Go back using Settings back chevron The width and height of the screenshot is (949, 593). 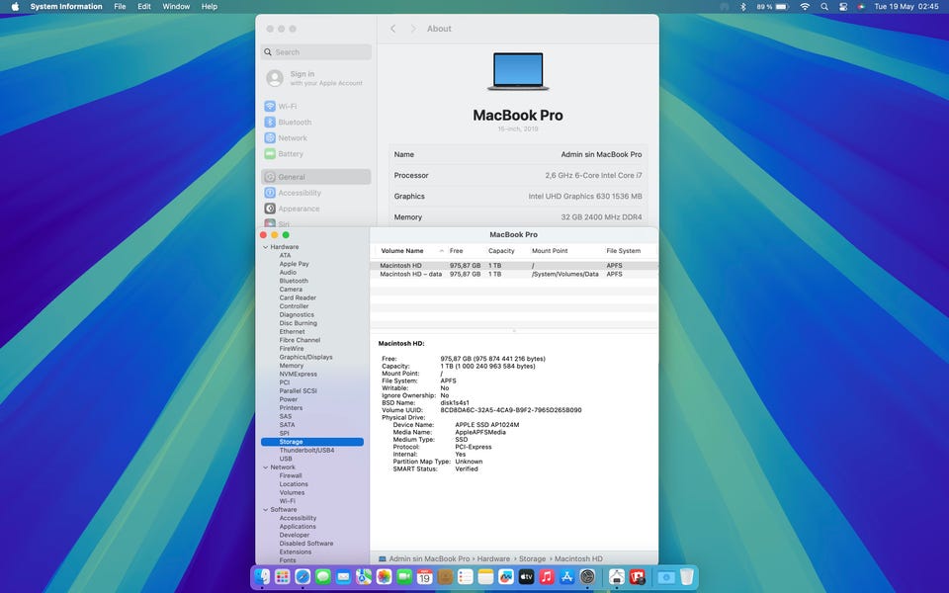[392, 29]
